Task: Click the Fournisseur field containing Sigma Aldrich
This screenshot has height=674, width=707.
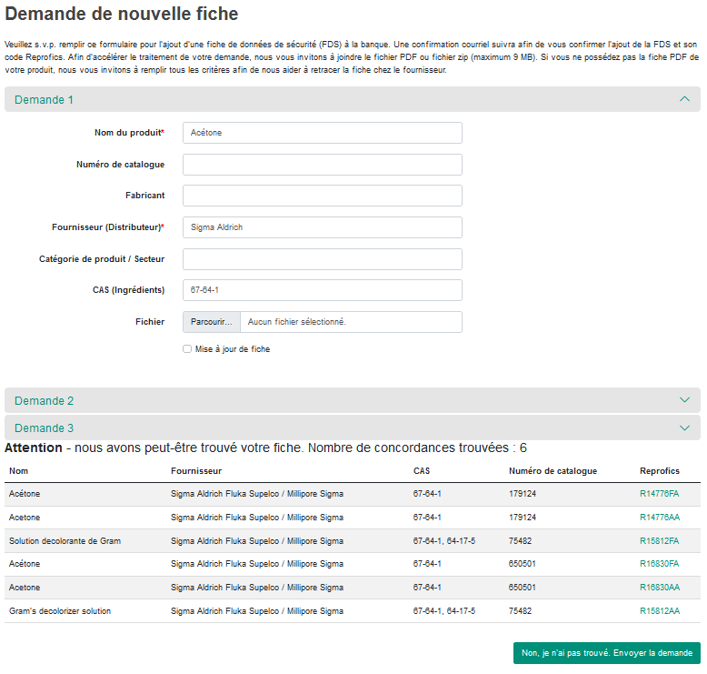Action: [323, 227]
